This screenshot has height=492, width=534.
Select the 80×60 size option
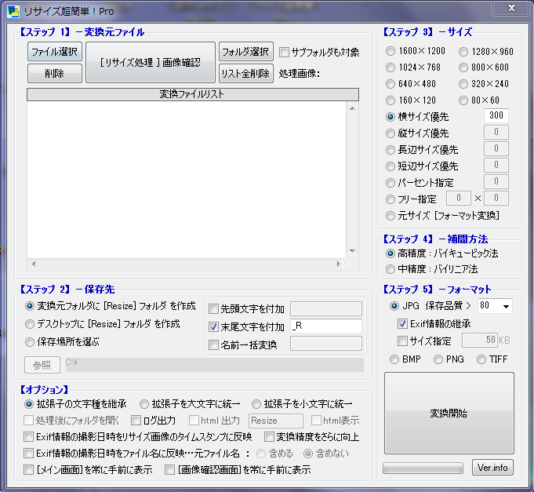click(463, 100)
